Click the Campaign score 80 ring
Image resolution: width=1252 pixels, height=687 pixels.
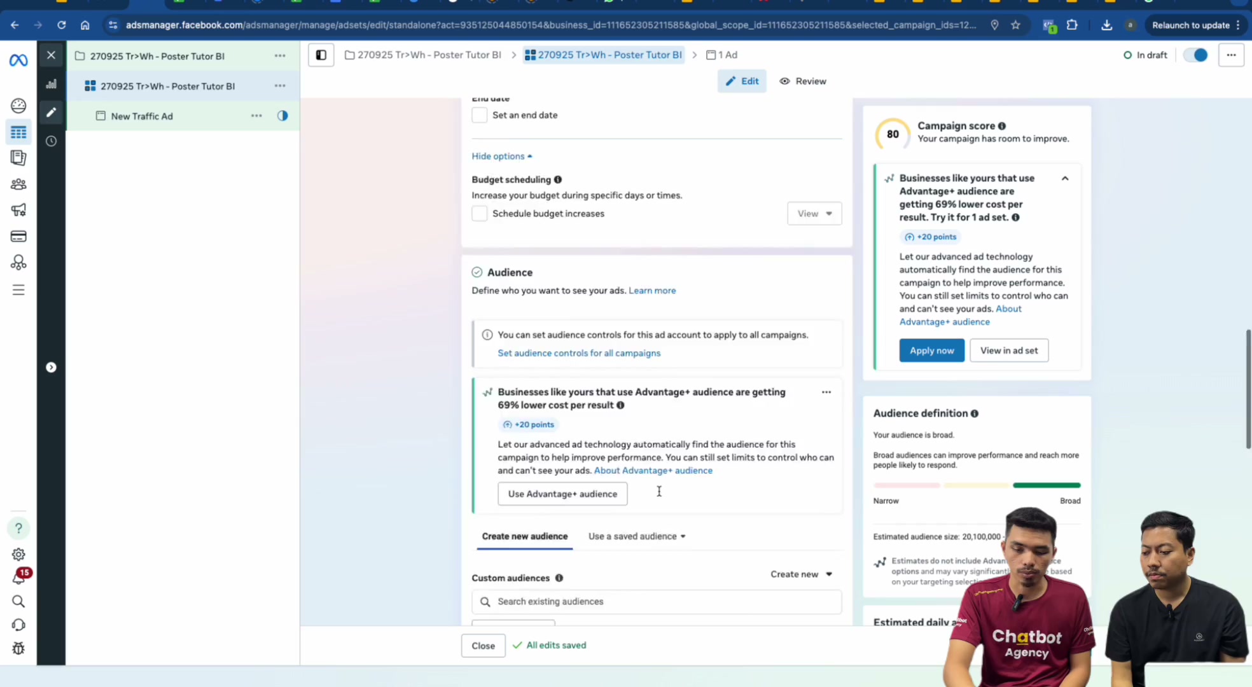pos(893,134)
